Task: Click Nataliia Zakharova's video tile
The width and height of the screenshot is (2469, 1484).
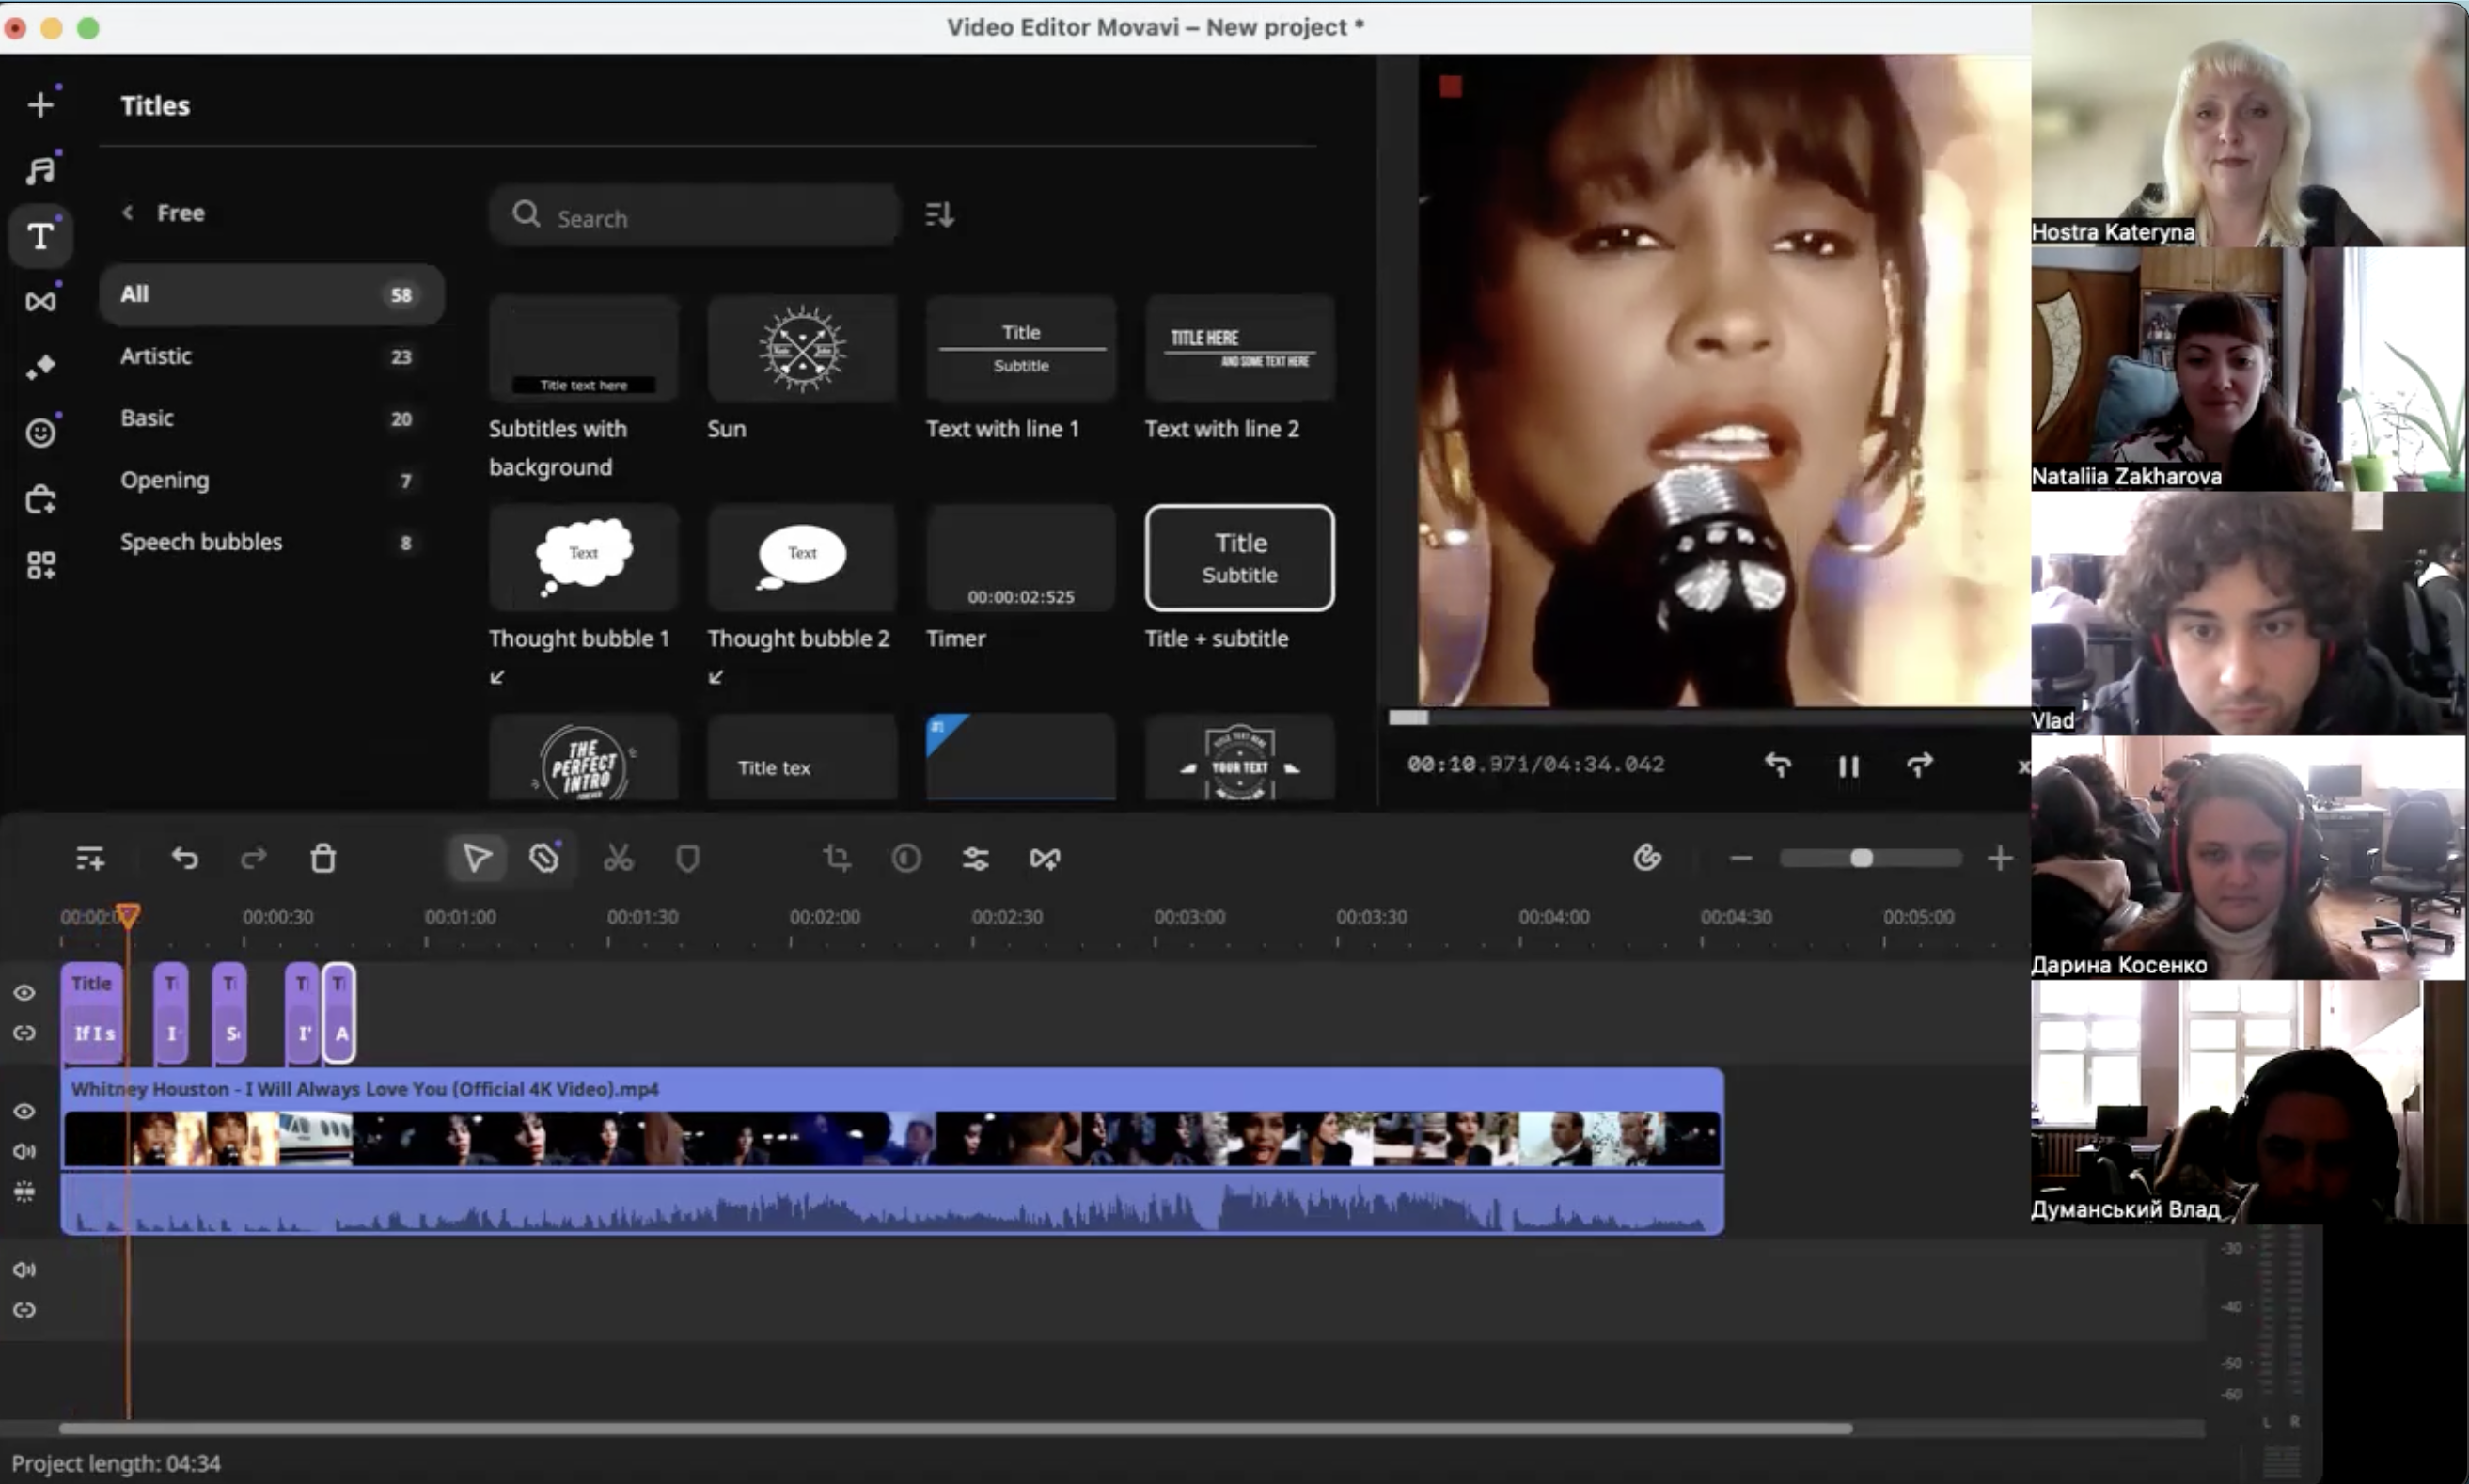Action: tap(2248, 369)
